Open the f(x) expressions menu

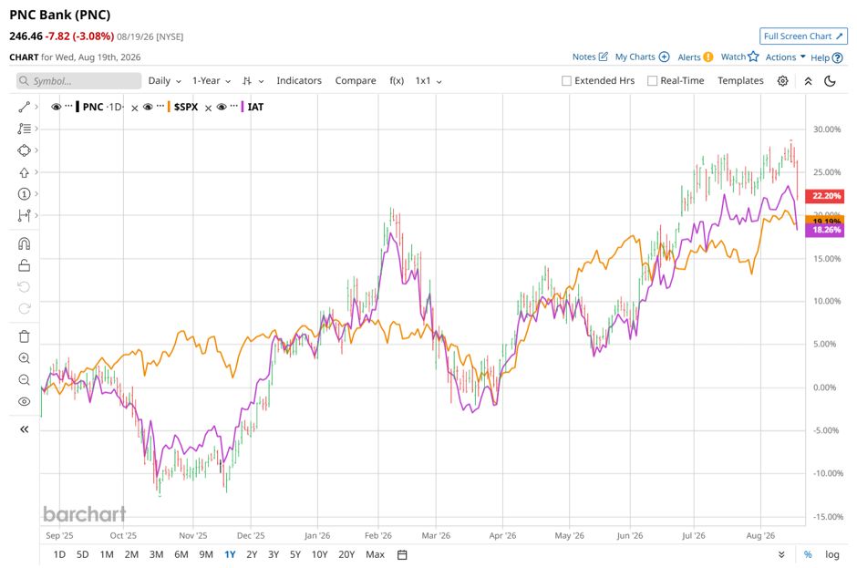click(x=397, y=81)
